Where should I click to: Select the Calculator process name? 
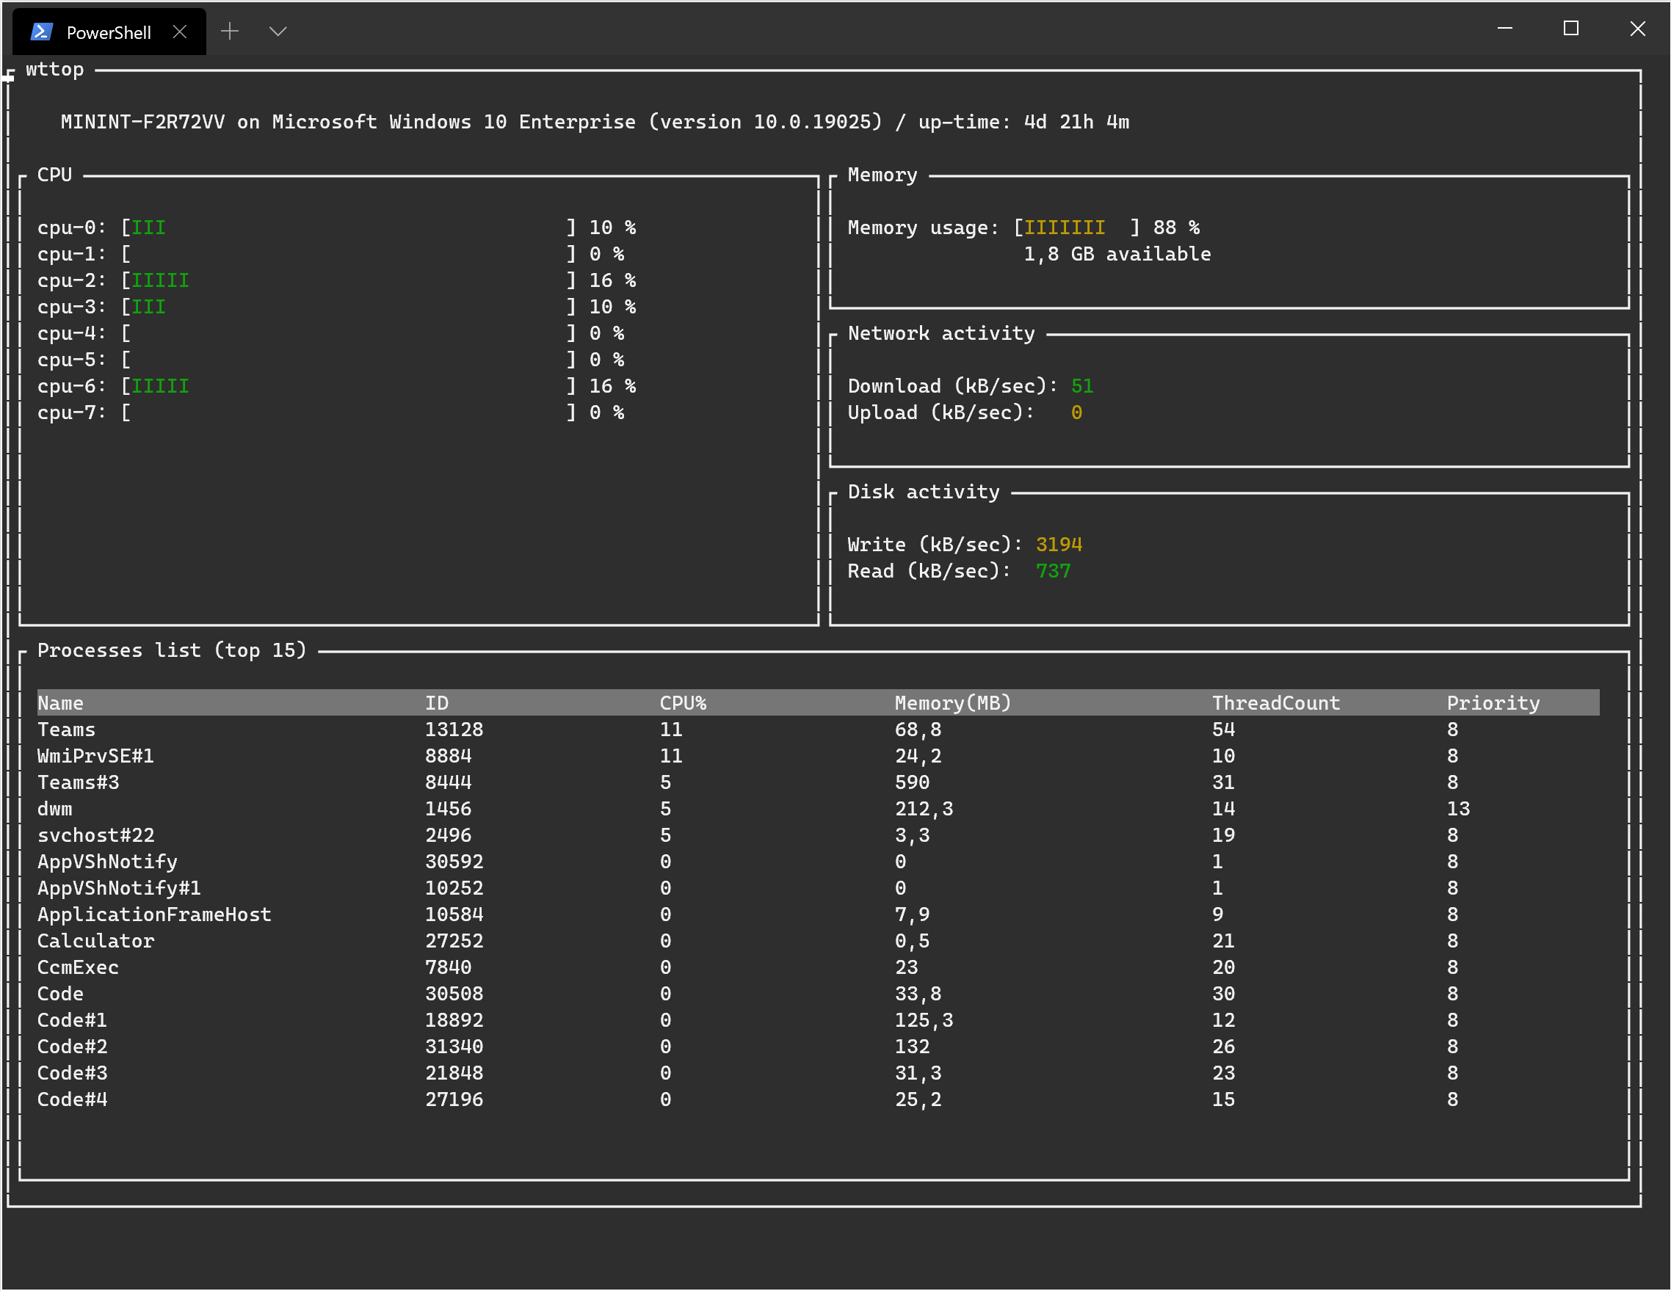(x=95, y=941)
